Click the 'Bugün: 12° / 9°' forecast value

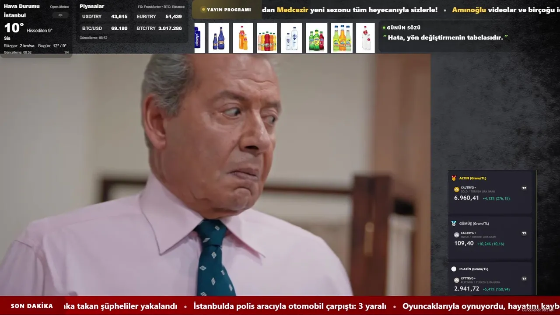coord(52,45)
